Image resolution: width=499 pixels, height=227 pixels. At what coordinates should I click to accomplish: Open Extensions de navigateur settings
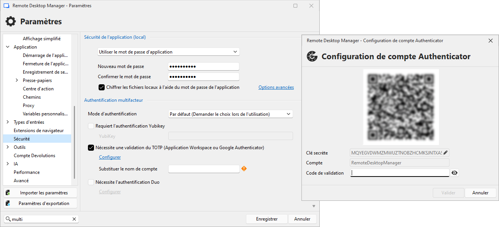pos(38,131)
